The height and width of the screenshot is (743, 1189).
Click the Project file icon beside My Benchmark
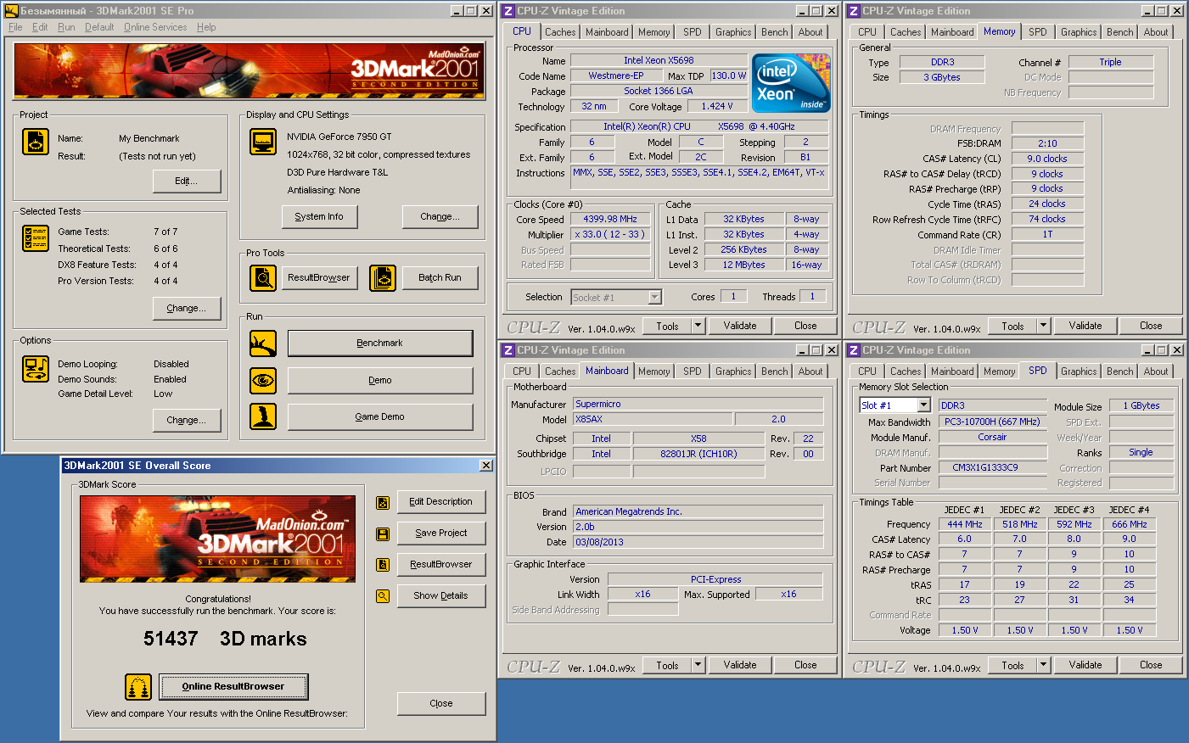point(36,142)
